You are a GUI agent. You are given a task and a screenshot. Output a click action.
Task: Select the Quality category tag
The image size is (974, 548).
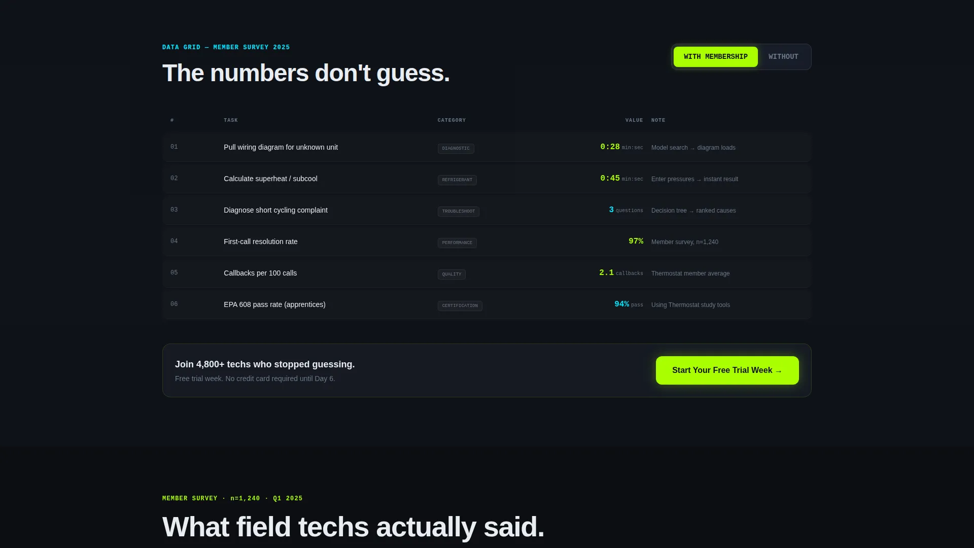451,275
